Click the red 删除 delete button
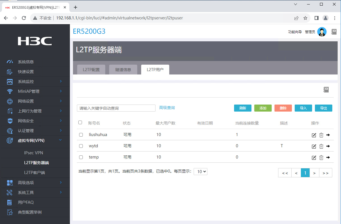The height and width of the screenshot is (224, 341). (283, 108)
